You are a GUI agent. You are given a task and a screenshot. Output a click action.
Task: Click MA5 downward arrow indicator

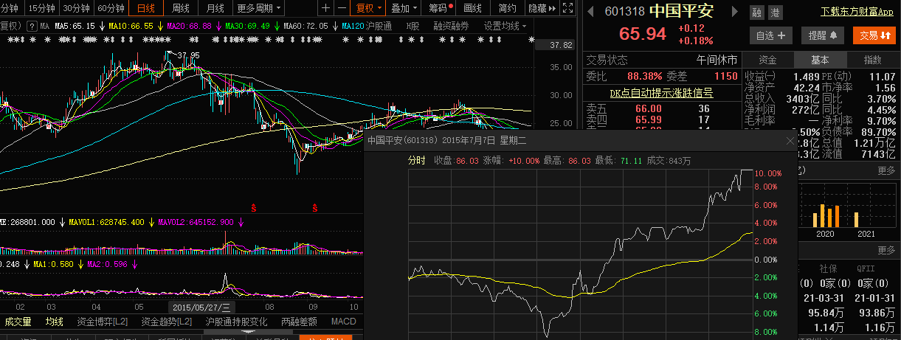point(101,26)
